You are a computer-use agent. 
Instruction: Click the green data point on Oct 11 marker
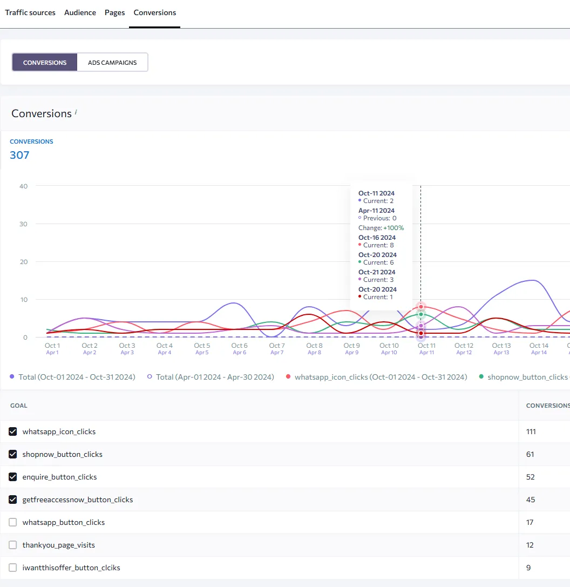pyautogui.click(x=421, y=314)
